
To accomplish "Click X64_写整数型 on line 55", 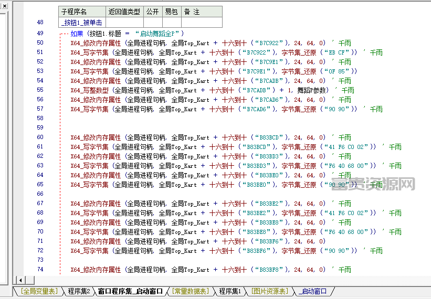I will tap(89, 90).
